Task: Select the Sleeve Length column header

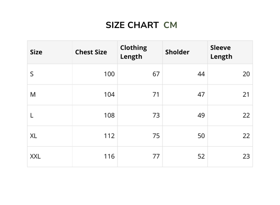Action: click(x=221, y=52)
